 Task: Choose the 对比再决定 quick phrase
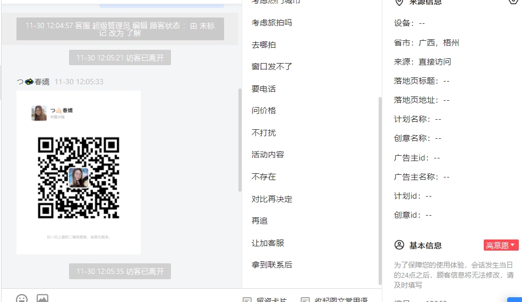pyautogui.click(x=272, y=199)
